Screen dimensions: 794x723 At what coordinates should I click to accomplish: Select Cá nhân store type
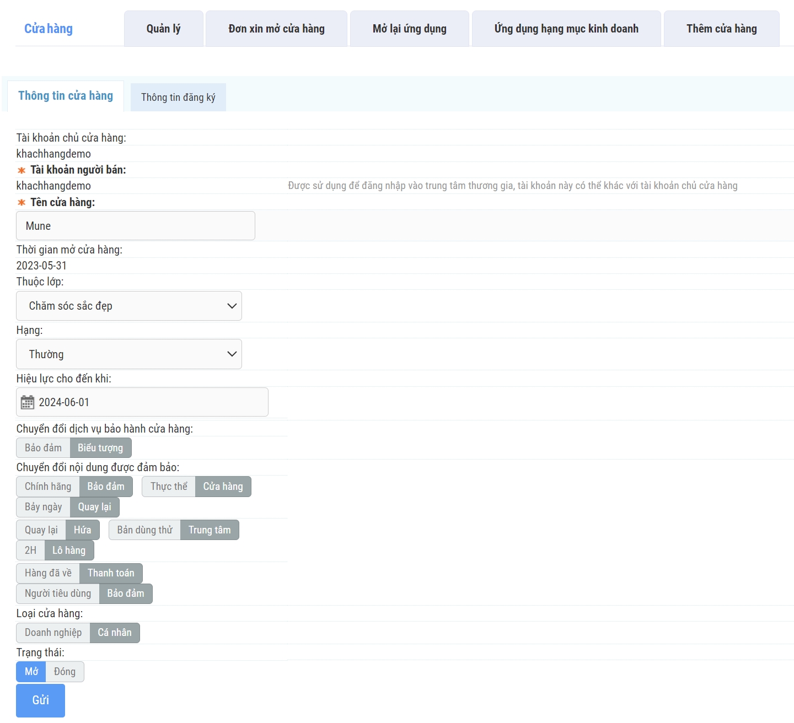[x=115, y=633]
